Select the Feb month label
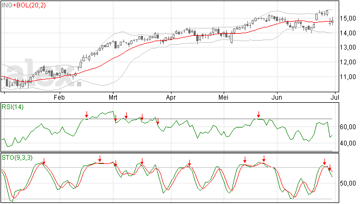 [59, 97]
